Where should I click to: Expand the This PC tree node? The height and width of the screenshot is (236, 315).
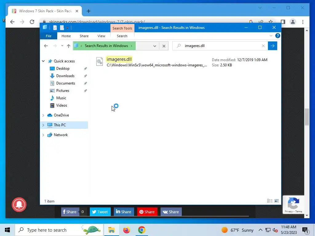[x=43, y=125]
